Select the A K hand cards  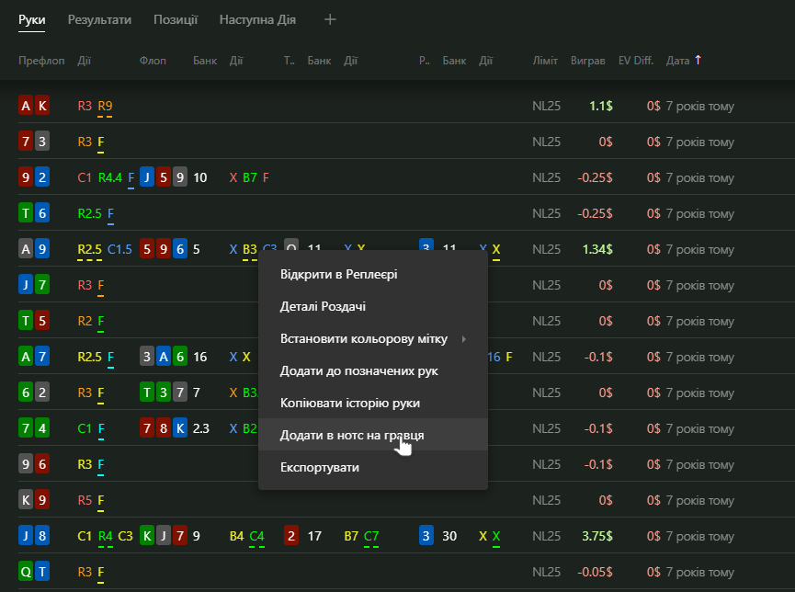(34, 106)
